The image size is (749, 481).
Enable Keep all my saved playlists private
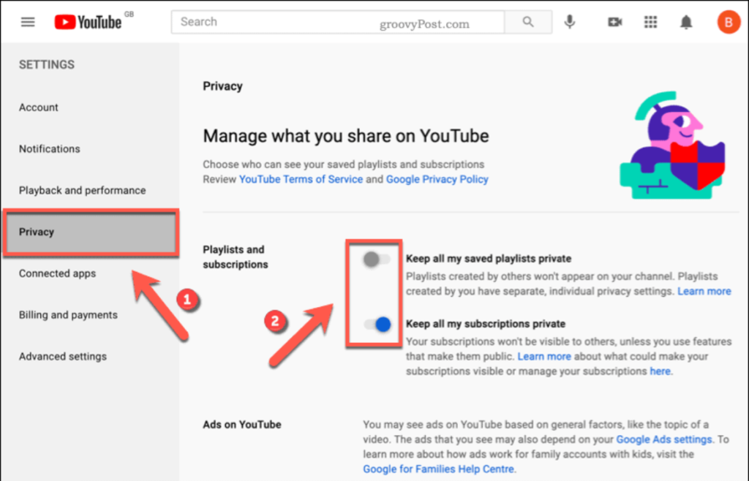click(376, 260)
